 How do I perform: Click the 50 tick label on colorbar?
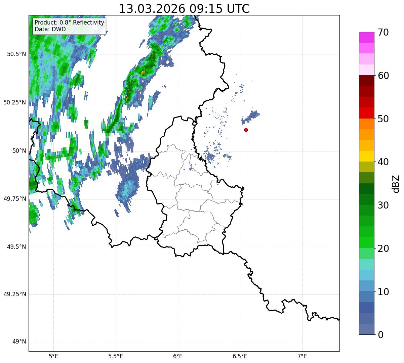coord(383,119)
